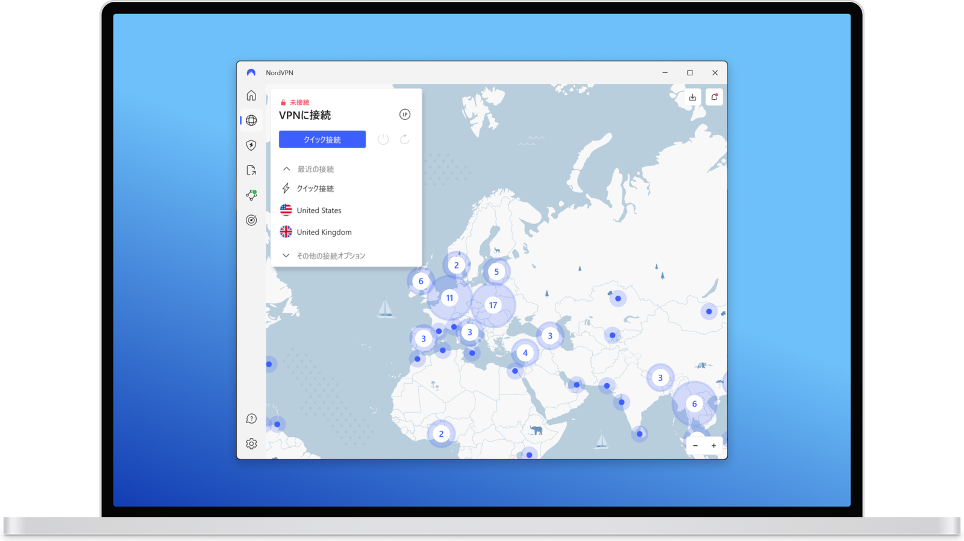The image size is (964, 541).
Task: Open Threat Protection shield icon
Action: click(x=251, y=145)
